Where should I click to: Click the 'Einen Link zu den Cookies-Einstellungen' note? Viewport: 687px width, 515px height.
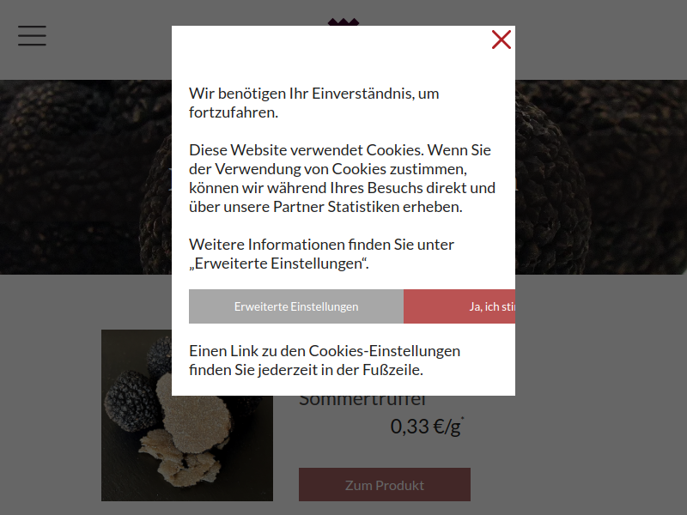(x=325, y=351)
